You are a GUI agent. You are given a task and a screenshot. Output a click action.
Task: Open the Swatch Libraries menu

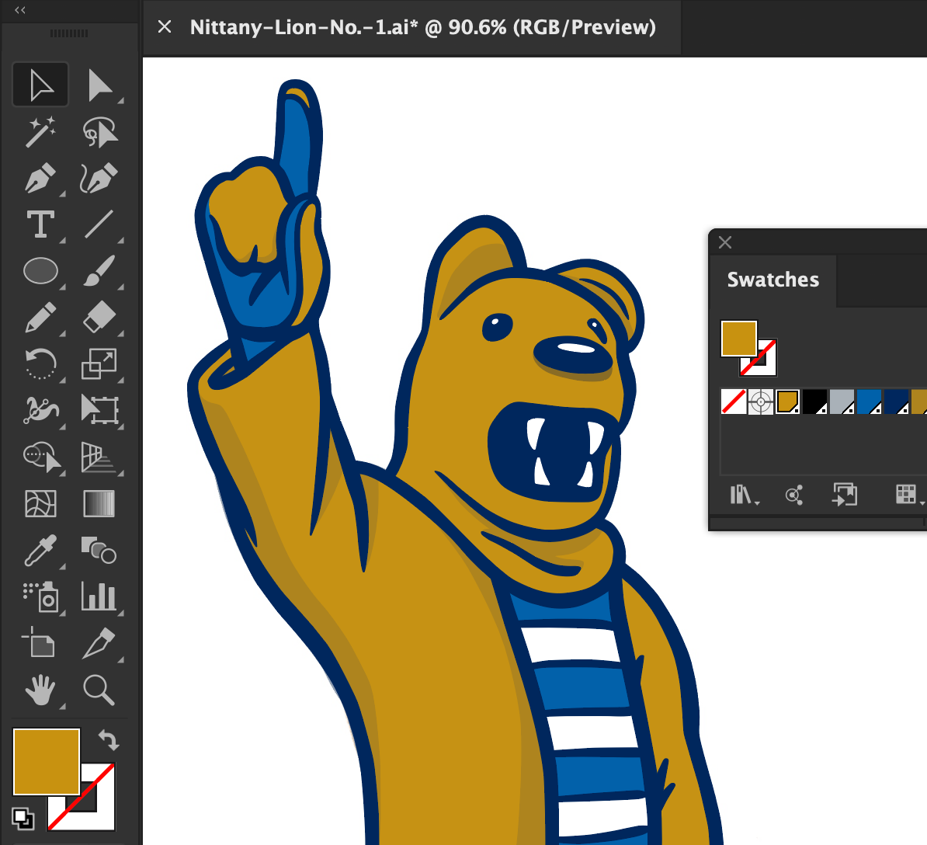tap(744, 495)
